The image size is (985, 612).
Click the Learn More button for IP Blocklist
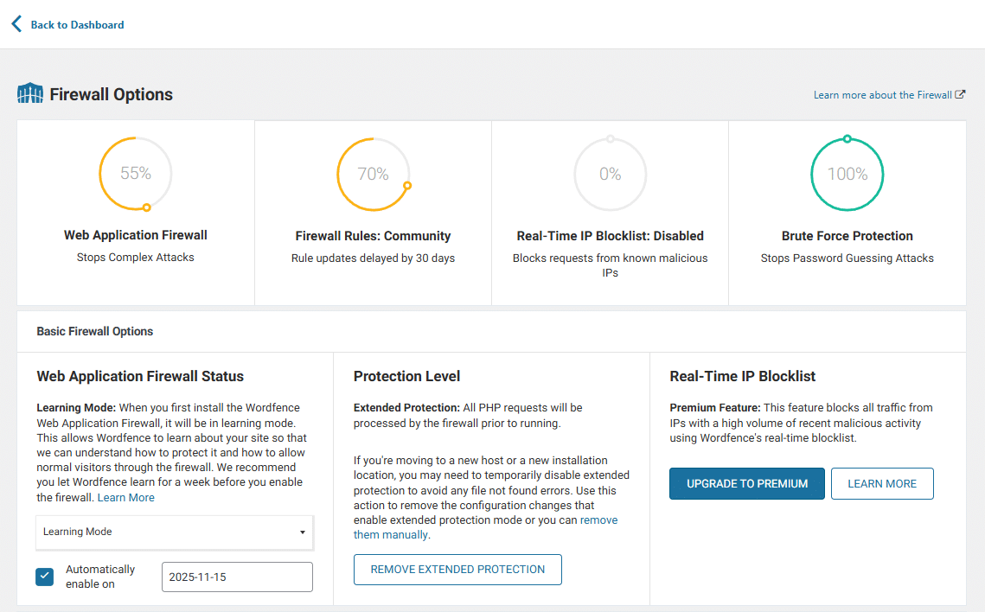[882, 484]
